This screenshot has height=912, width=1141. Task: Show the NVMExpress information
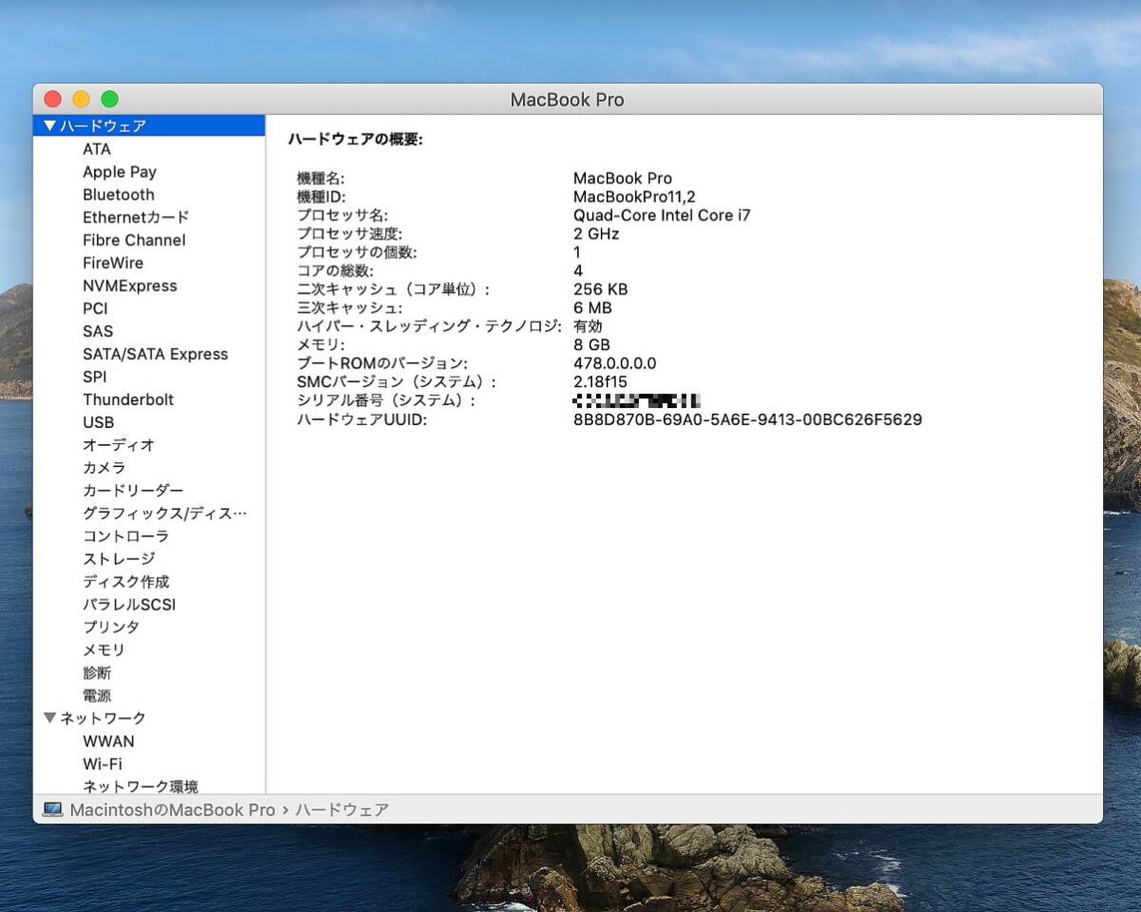click(129, 285)
